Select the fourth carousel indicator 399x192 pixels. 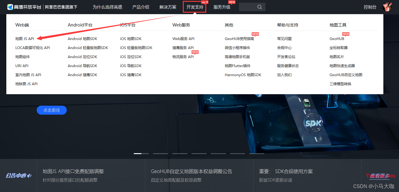pyautogui.click(x=199, y=153)
